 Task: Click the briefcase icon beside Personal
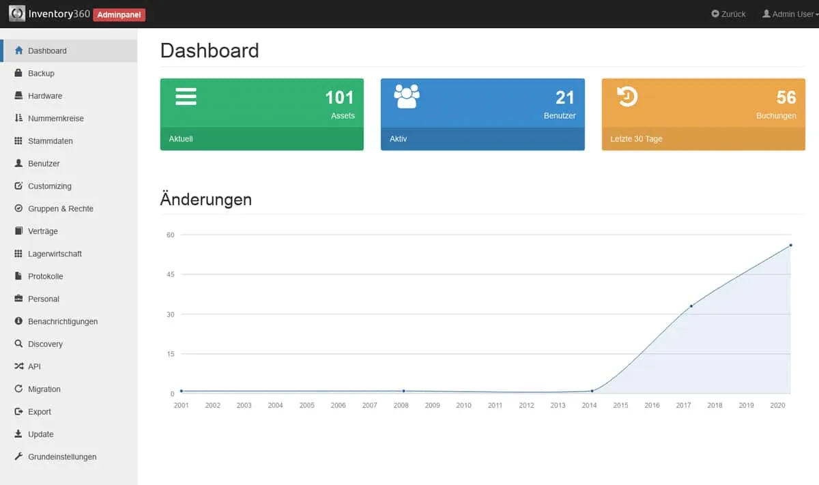pyautogui.click(x=18, y=299)
